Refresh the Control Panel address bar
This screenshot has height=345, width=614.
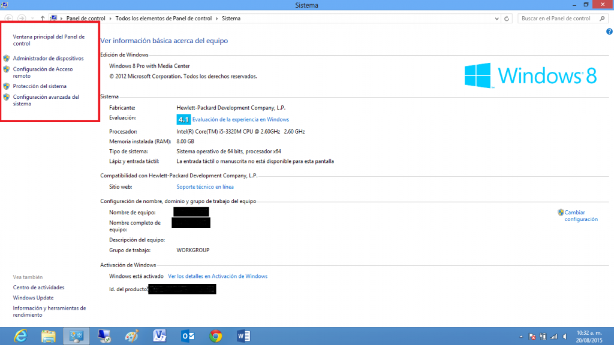[x=507, y=19]
